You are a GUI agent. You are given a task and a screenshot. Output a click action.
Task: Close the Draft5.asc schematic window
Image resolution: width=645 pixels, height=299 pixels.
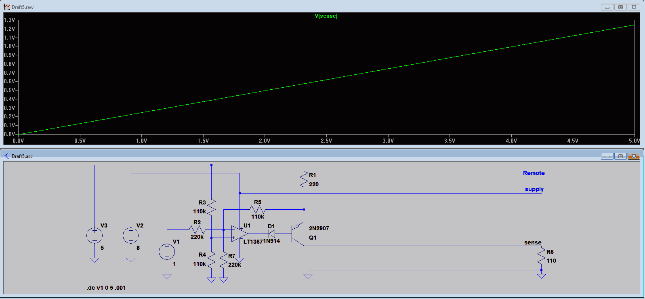634,156
